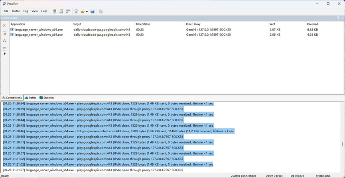Open Name Resolution DNS toolbar icon
The image size is (345, 178).
coord(68,12)
